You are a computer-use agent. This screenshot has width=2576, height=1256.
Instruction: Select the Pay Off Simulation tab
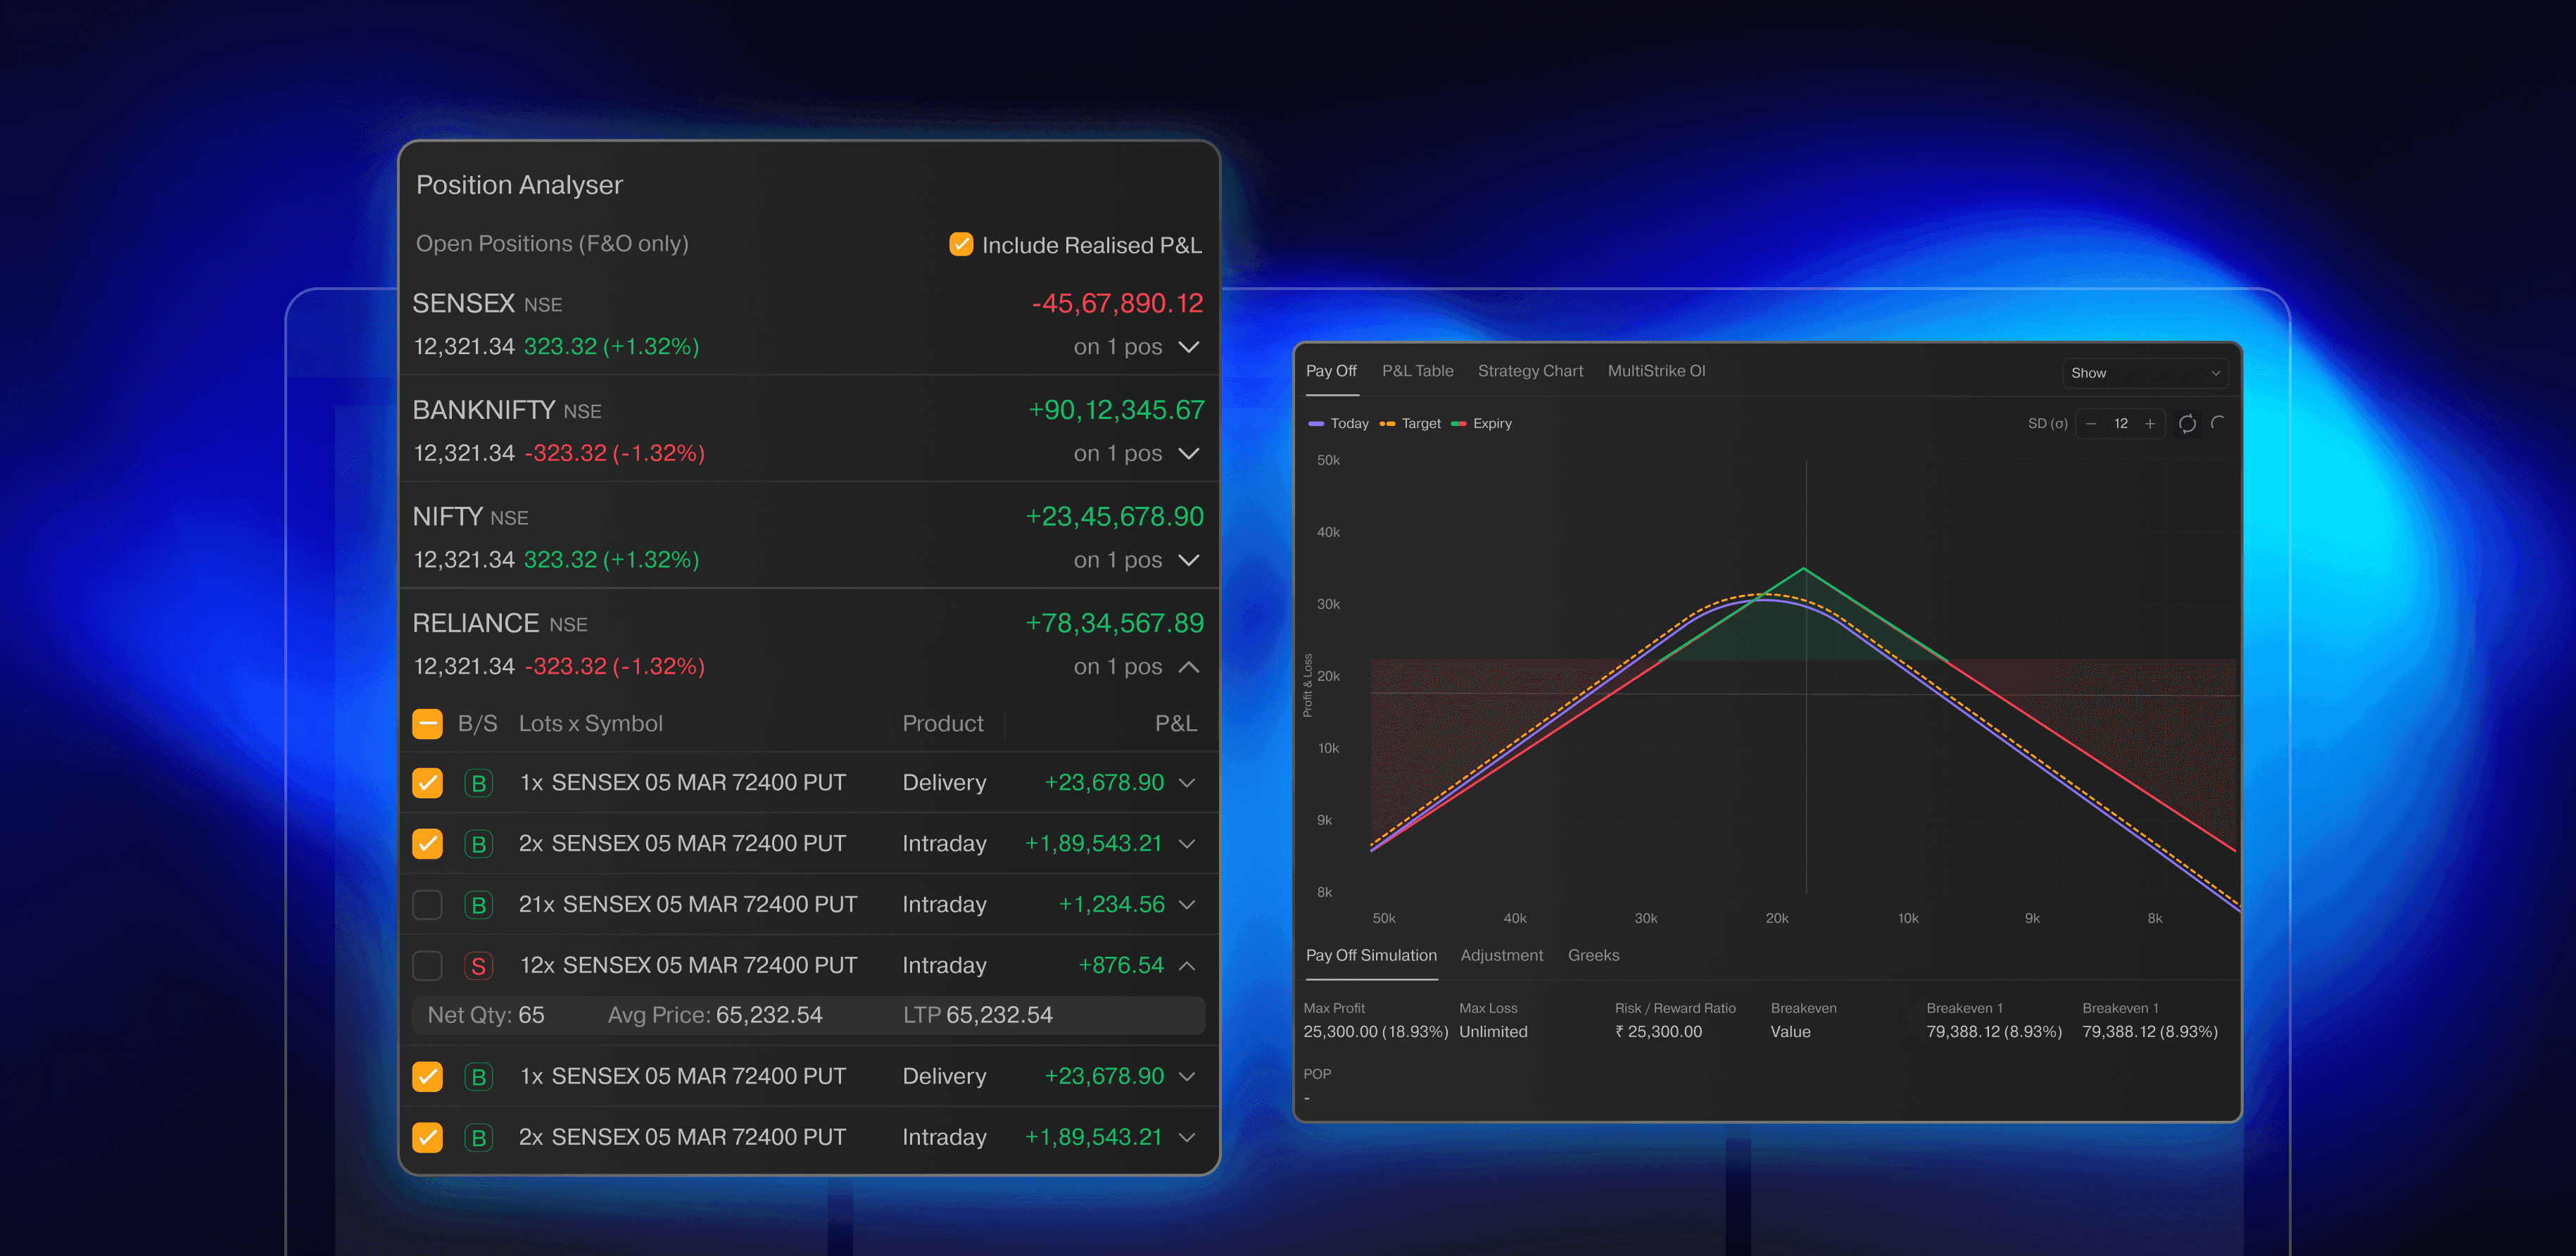pyautogui.click(x=1371, y=956)
